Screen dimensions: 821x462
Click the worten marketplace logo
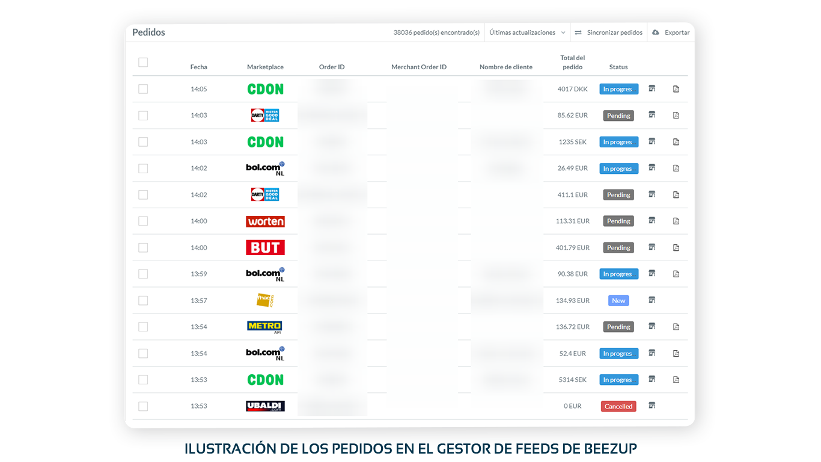tap(265, 221)
